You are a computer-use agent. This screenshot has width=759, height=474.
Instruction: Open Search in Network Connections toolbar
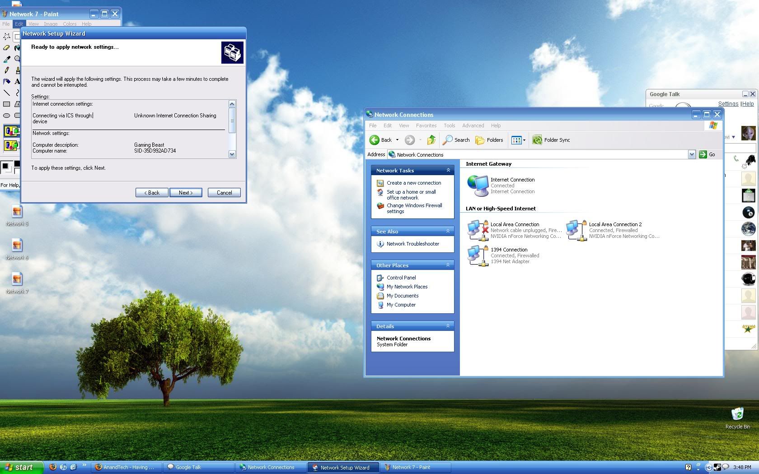pos(456,140)
